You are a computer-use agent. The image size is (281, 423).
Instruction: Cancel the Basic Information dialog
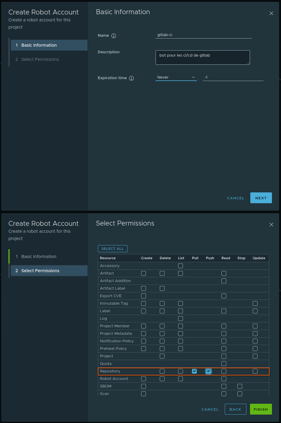236,198
